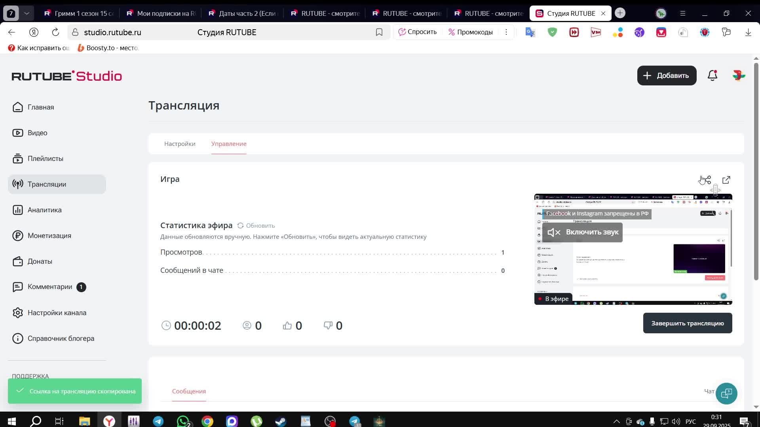This screenshot has height=427, width=760.
Task: Click the Добавить button
Action: click(667, 76)
